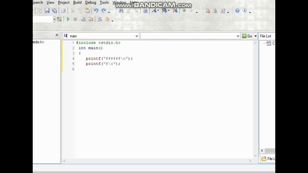Click the red X file icon
This screenshot has height=173, width=308.
click(x=222, y=11)
